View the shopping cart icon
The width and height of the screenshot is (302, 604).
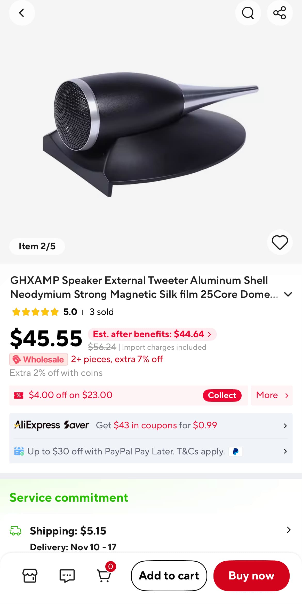104,576
